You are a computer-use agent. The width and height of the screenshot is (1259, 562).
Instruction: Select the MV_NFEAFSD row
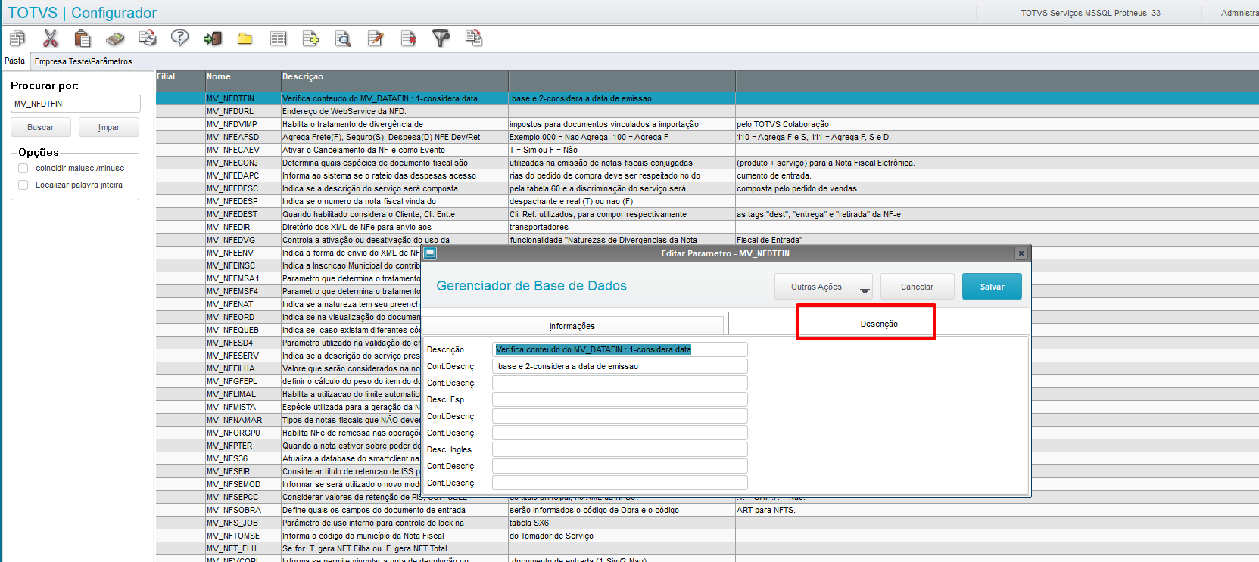tap(707, 137)
